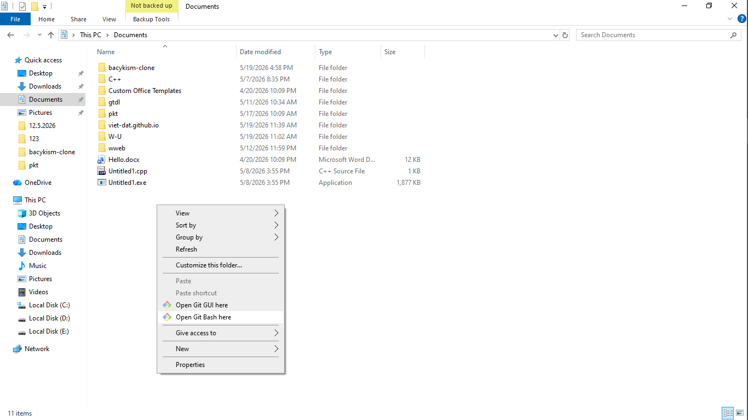This screenshot has height=420, width=748.
Task: Open the address bar history dropdown
Action: click(x=556, y=35)
